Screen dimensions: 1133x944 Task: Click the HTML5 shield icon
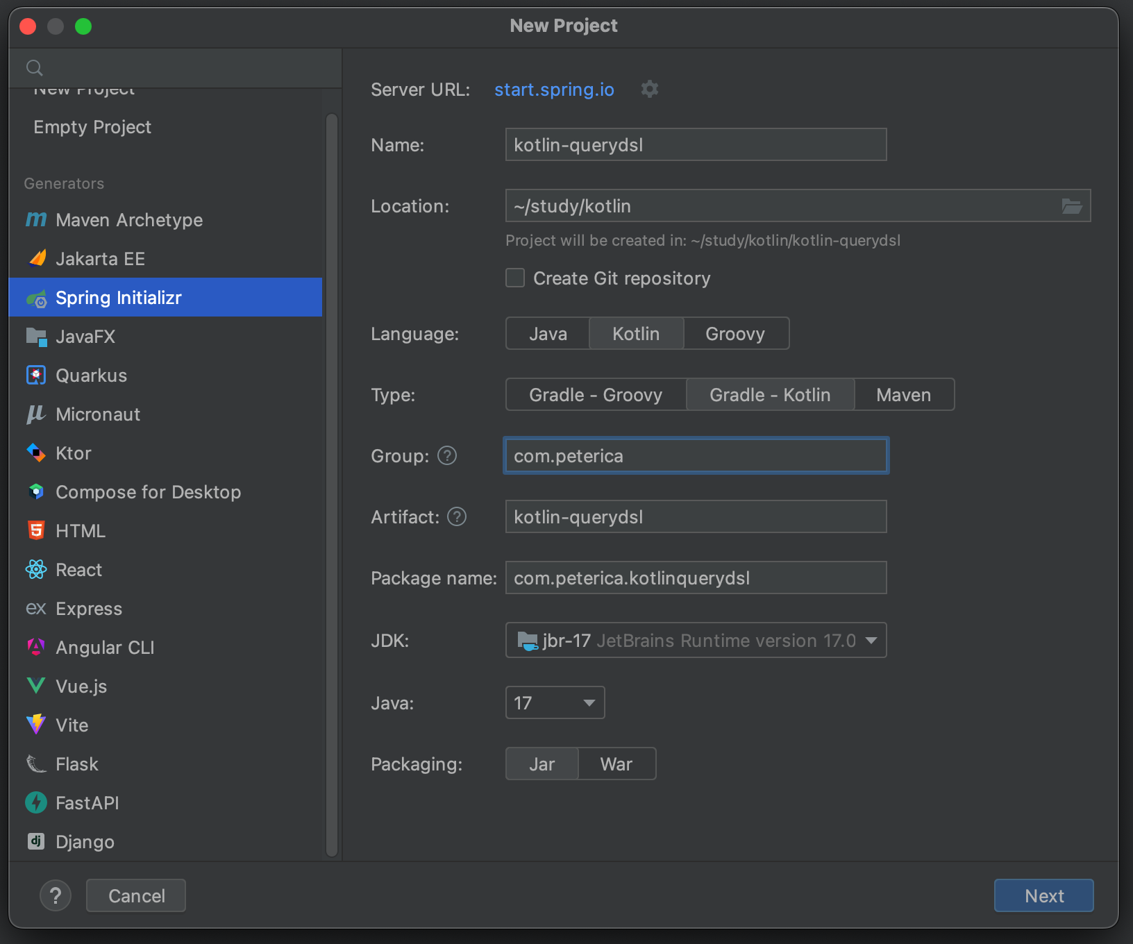click(36, 531)
